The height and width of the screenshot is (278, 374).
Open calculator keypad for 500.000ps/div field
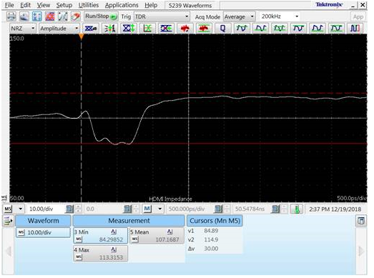point(218,209)
